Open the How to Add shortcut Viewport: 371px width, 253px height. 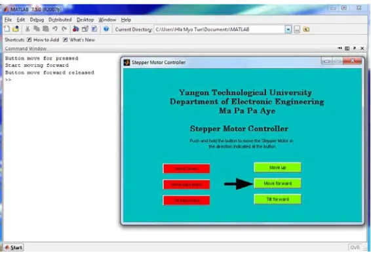[46, 40]
